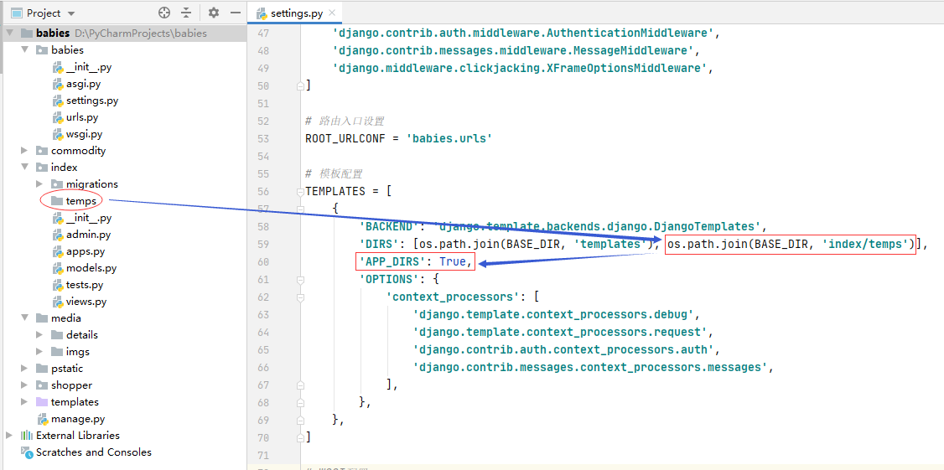The height and width of the screenshot is (470, 944).
Task: Fold context_processors list at line 62
Action: pos(300,297)
